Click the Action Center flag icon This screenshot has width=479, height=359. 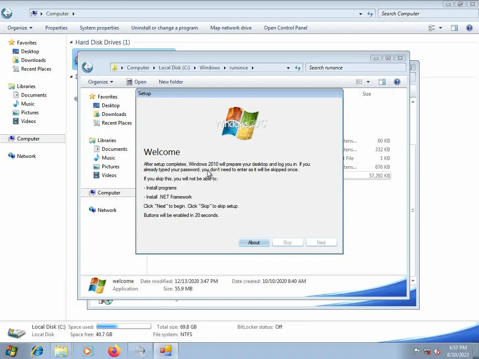coord(416,351)
